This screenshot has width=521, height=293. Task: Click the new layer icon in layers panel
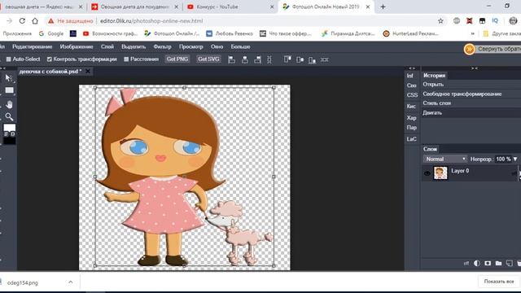coord(509,263)
